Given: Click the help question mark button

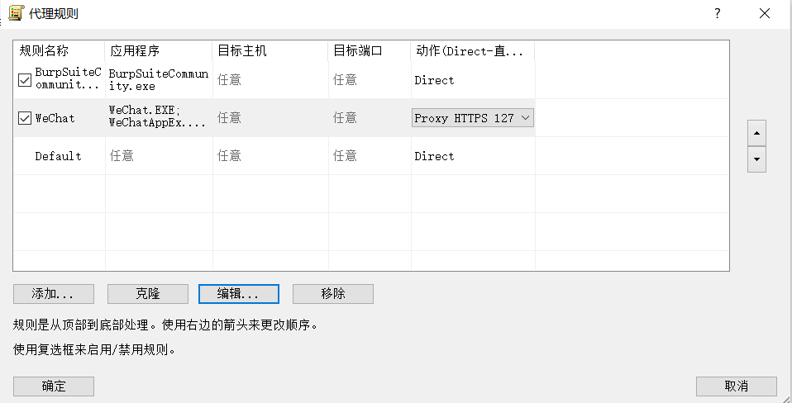Looking at the screenshot, I should [x=718, y=13].
